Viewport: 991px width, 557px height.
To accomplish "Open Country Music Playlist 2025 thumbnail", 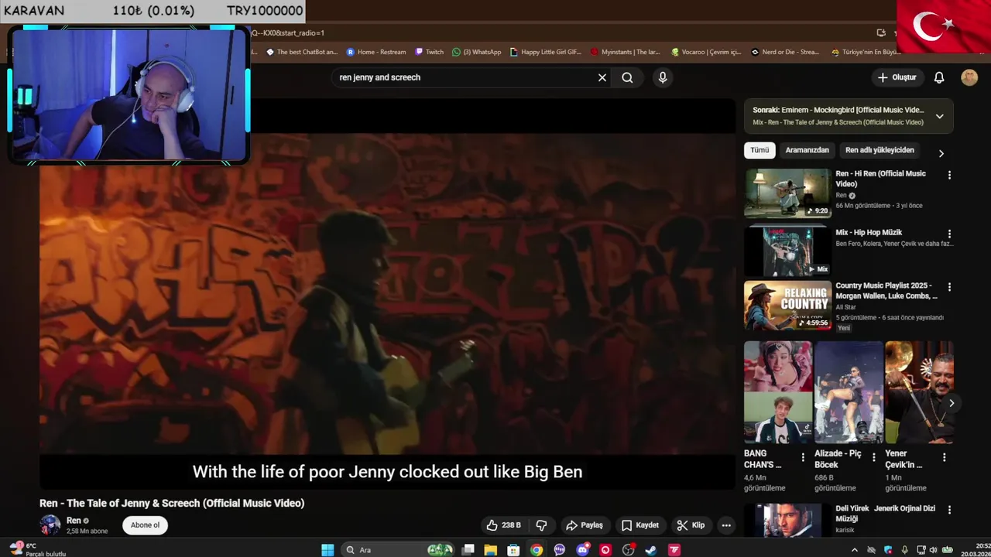I will click(x=787, y=305).
